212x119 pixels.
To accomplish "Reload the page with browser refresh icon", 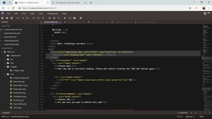I will pyautogui.click(x=13, y=8).
